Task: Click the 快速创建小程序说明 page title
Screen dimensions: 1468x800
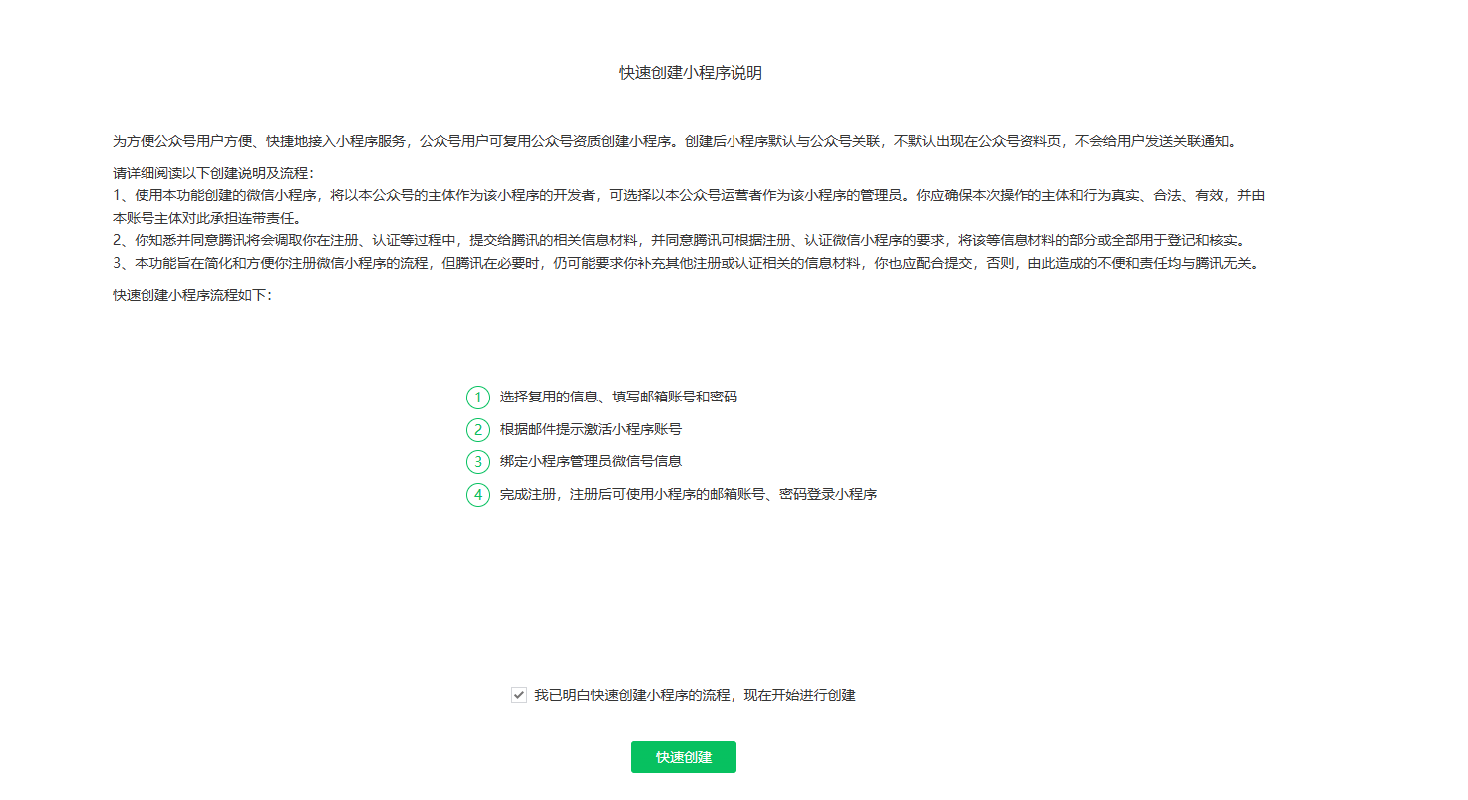Action: coord(690,73)
